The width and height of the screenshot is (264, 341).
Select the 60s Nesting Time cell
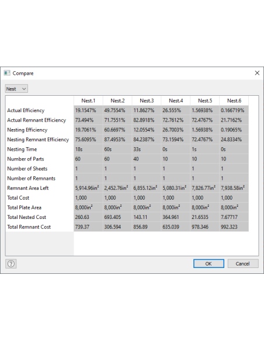tap(117, 149)
